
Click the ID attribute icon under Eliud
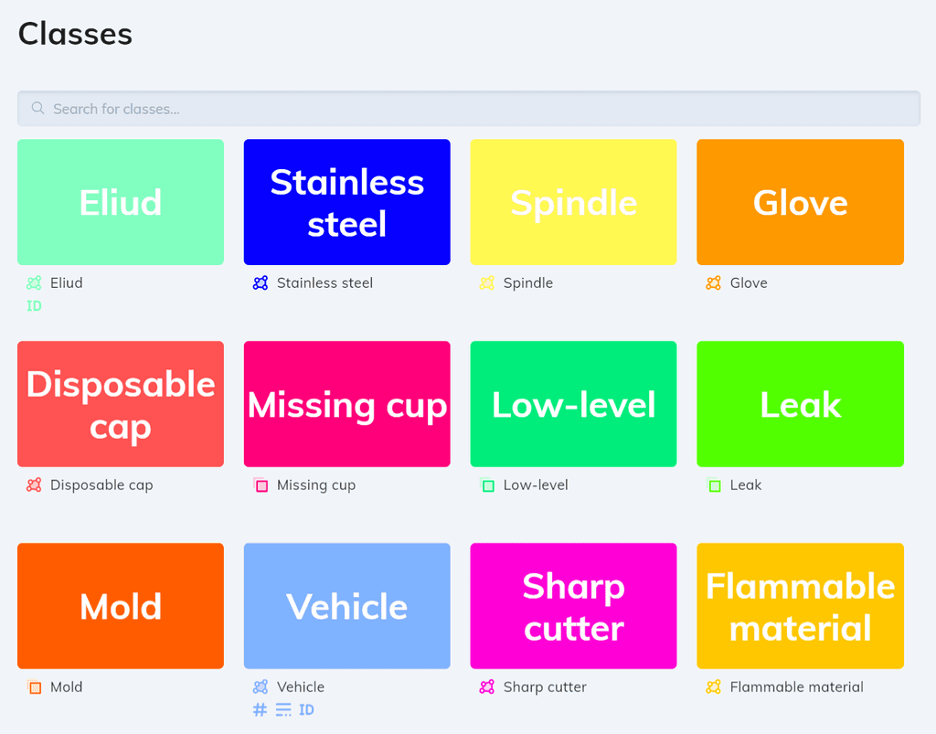click(x=34, y=305)
